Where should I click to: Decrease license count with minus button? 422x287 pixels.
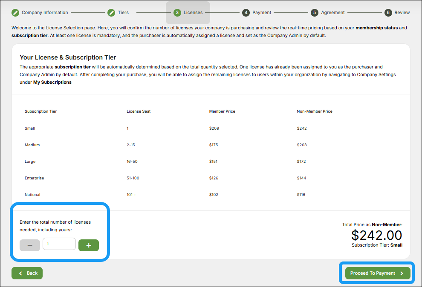[29, 245]
